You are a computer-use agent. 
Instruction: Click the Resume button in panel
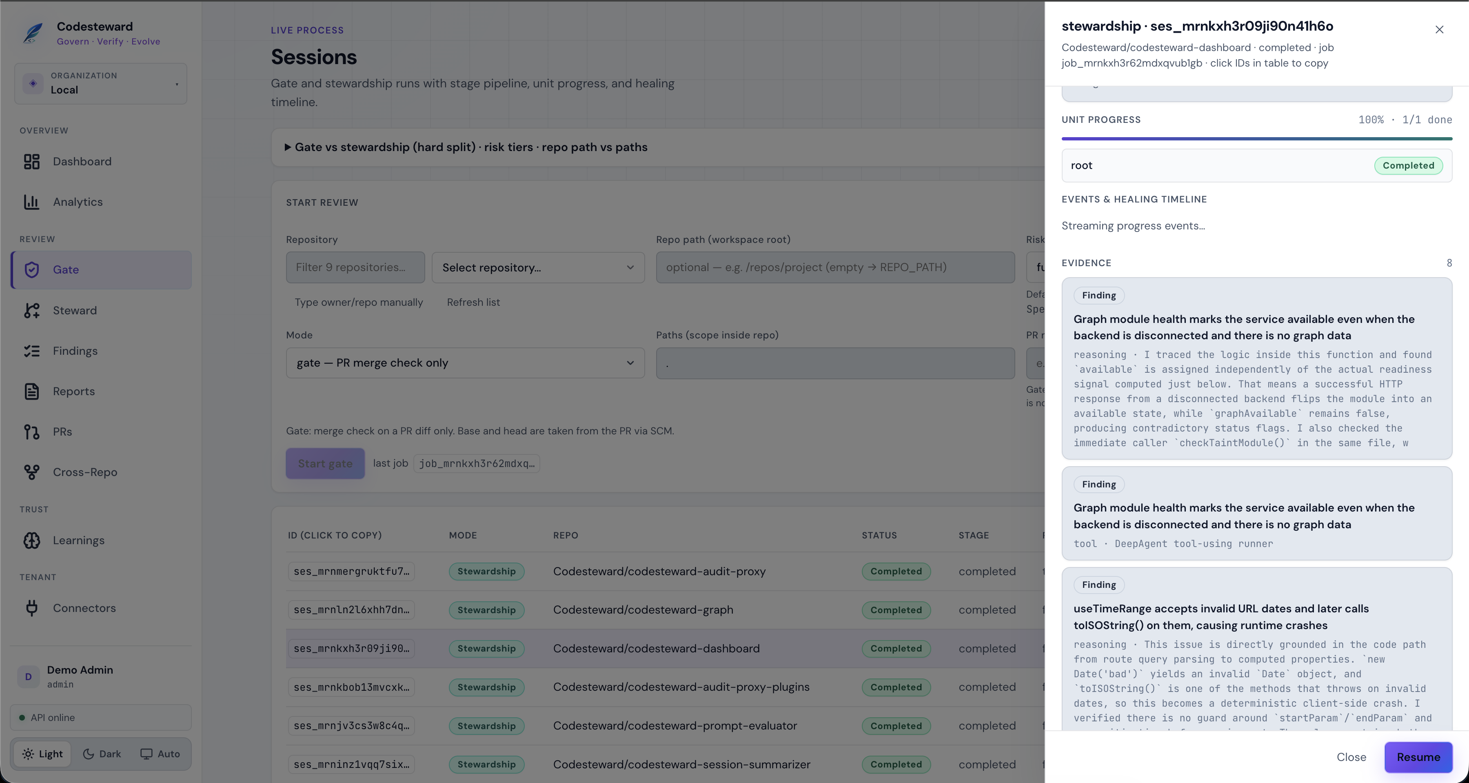click(1418, 757)
